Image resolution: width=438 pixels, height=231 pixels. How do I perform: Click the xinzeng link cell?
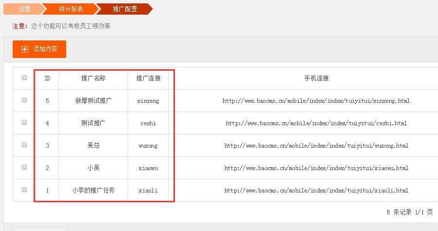coord(148,101)
